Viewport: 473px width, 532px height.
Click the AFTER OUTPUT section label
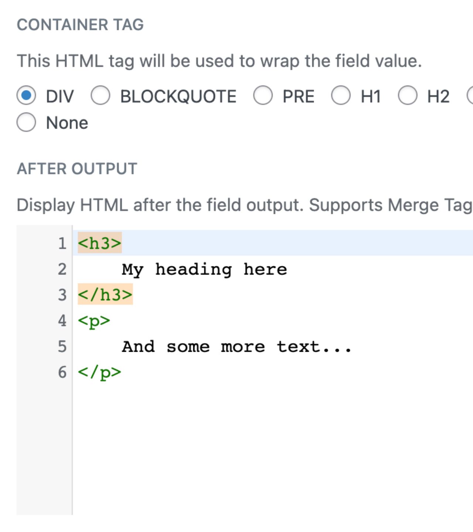pos(77,169)
